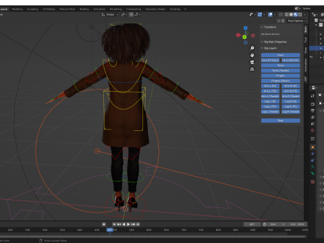Click the End frame field
The height and width of the screenshot is (243, 324).
[x=298, y=224]
